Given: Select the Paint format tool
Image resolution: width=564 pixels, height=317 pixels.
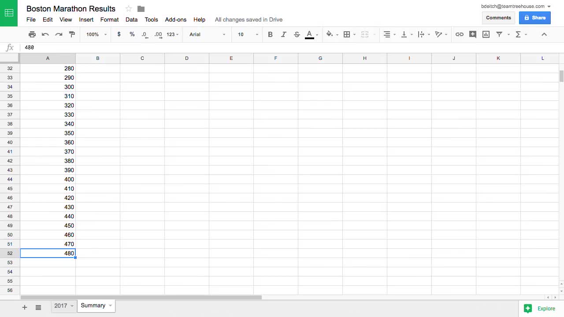Looking at the screenshot, I should coord(72,34).
